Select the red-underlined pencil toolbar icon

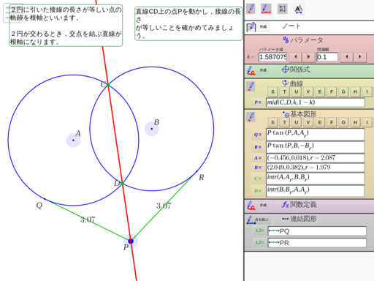(266, 9)
